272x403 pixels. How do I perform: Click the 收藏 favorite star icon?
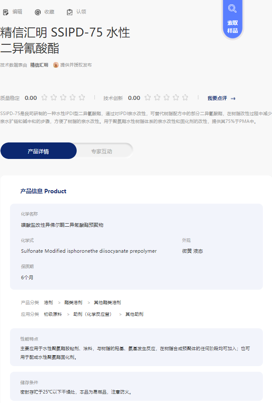[x=38, y=12]
